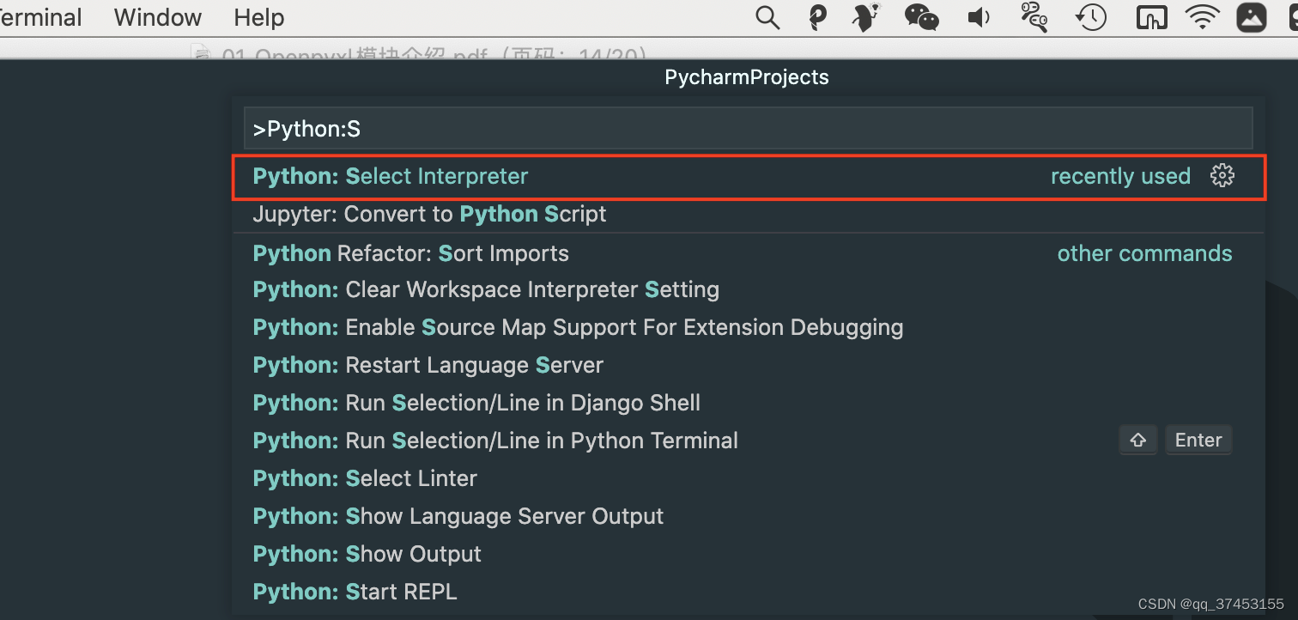The image size is (1298, 620).
Task: Run Jupyter: Convert to Python Script
Action: pyautogui.click(x=429, y=214)
